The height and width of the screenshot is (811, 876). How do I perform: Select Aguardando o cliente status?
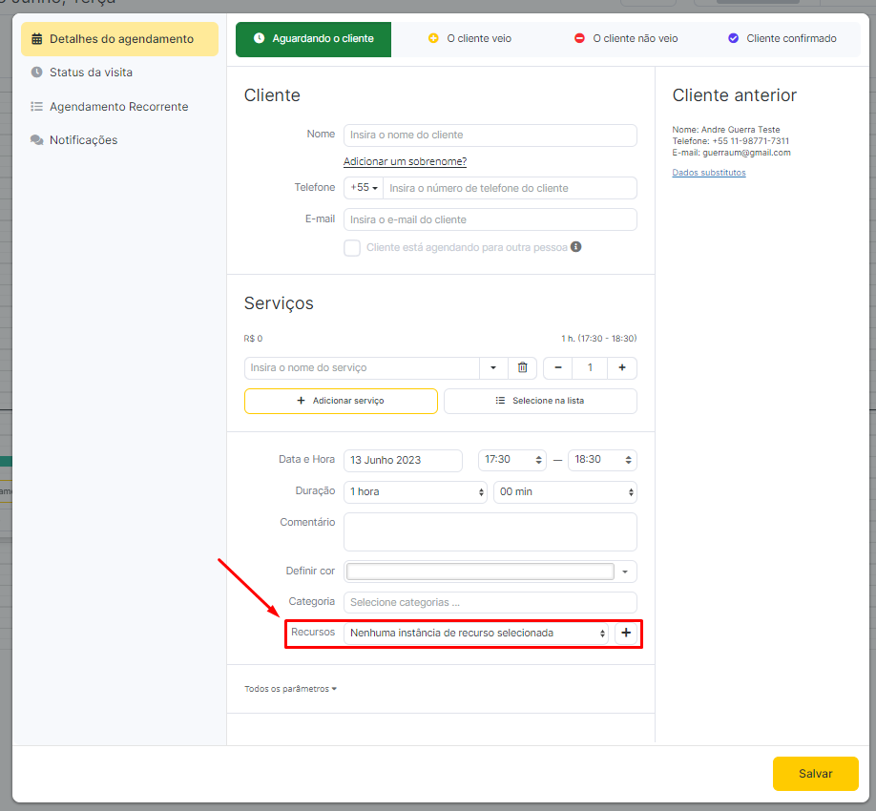(x=313, y=39)
